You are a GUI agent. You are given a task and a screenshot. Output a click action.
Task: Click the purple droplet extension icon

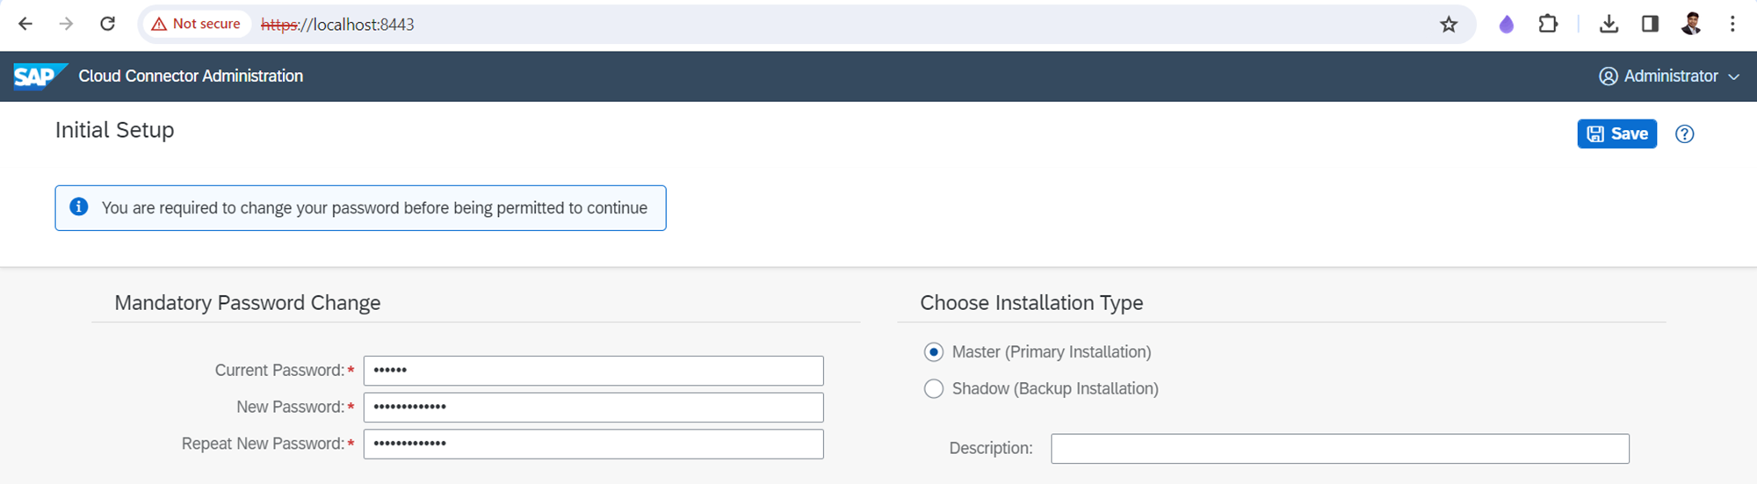click(1507, 25)
